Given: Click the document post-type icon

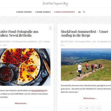Looking at the screenshot, I should (x=50, y=28).
